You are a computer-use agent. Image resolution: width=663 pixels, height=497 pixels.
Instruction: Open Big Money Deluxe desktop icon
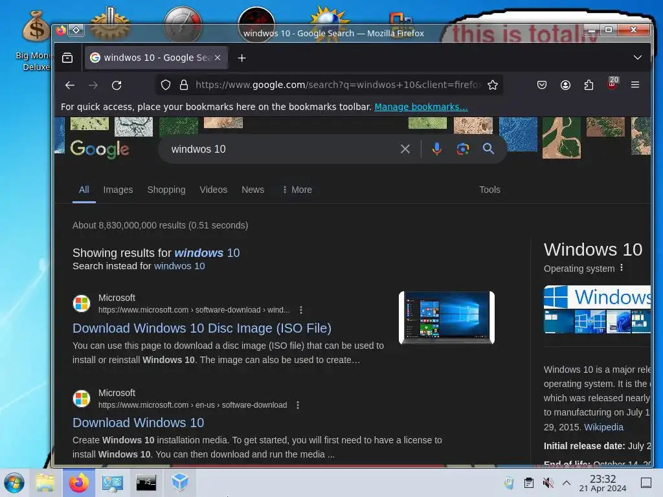pyautogui.click(x=36, y=41)
